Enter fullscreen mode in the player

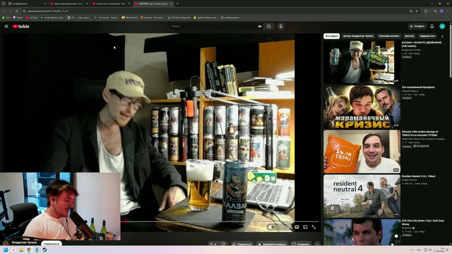click(314, 227)
